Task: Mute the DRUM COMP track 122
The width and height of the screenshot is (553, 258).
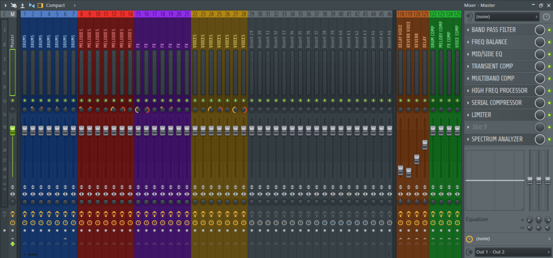Action: tap(433, 101)
